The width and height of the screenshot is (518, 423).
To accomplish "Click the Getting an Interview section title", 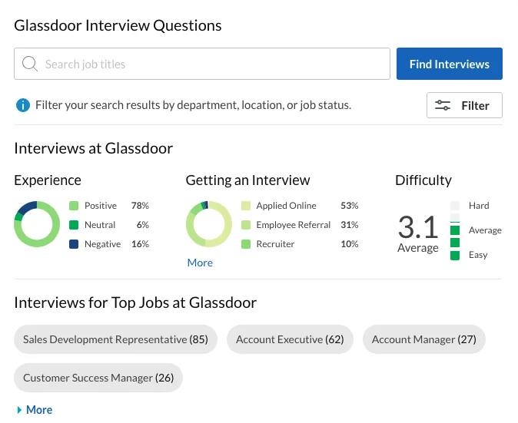I will point(247,180).
